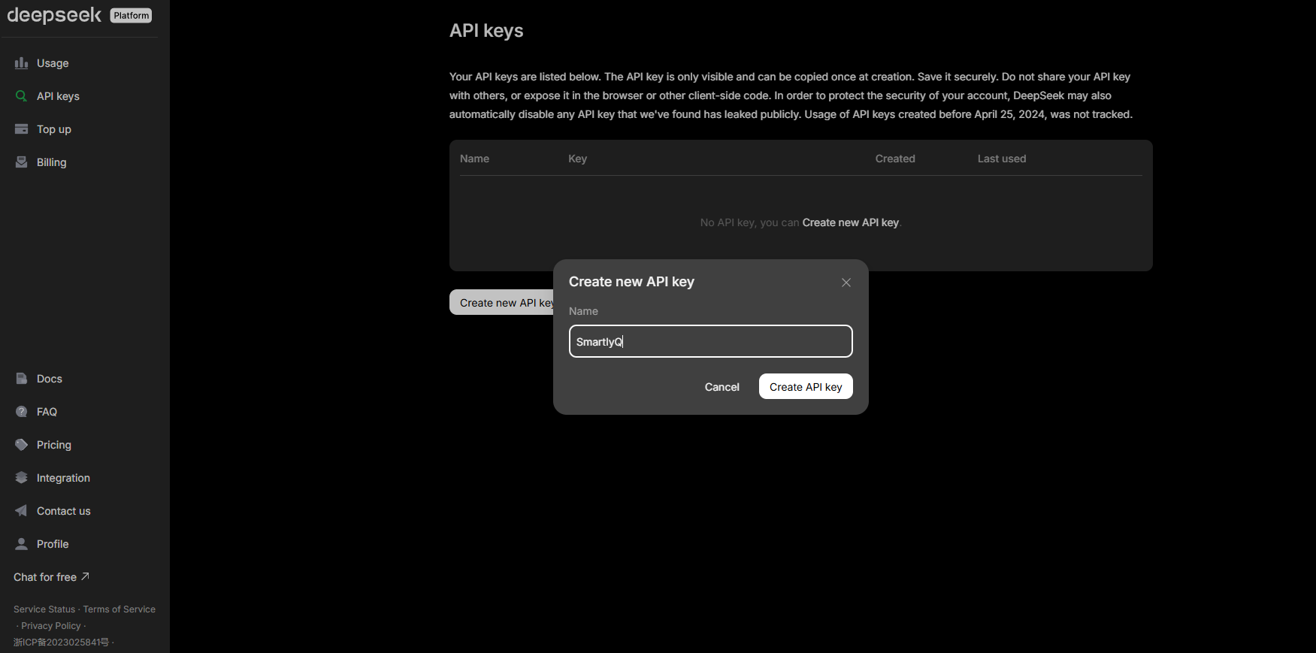The width and height of the screenshot is (1316, 653).
Task: Open the Privacy Policy link
Action: [51, 626]
